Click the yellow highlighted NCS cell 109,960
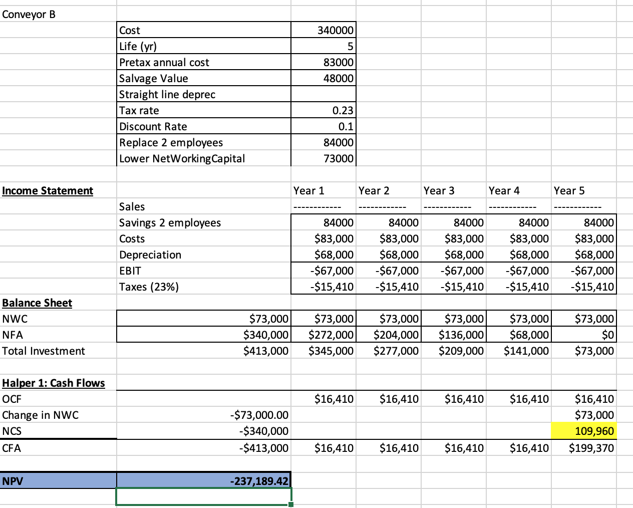 coord(583,431)
